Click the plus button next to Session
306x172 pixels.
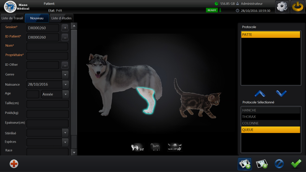tap(65, 28)
